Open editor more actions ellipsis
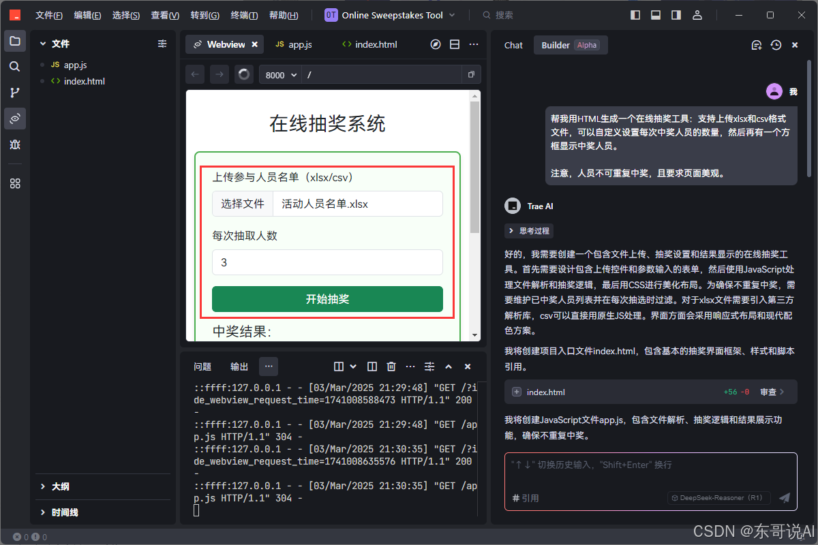Image resolution: width=818 pixels, height=545 pixels. [474, 44]
